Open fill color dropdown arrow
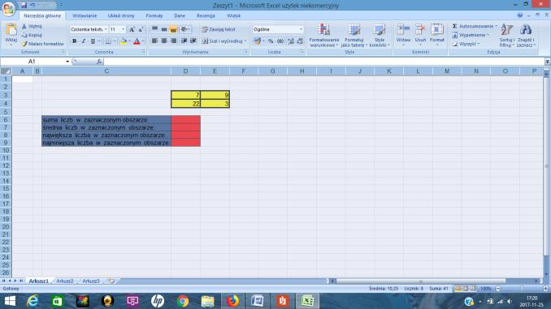The image size is (551, 309). tap(129, 41)
